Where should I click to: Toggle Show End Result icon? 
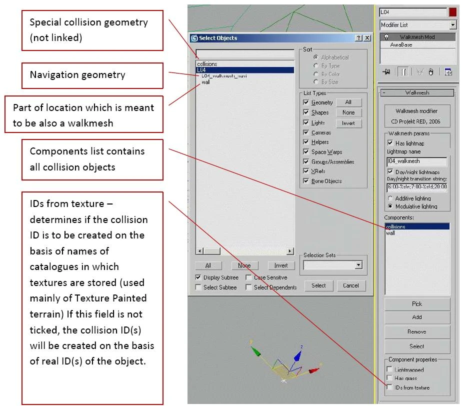pyautogui.click(x=403, y=72)
